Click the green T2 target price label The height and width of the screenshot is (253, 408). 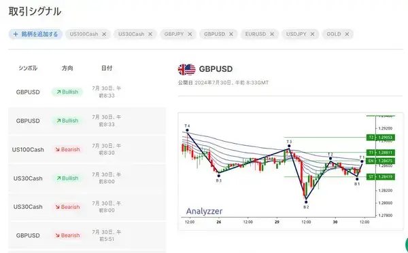(381, 137)
